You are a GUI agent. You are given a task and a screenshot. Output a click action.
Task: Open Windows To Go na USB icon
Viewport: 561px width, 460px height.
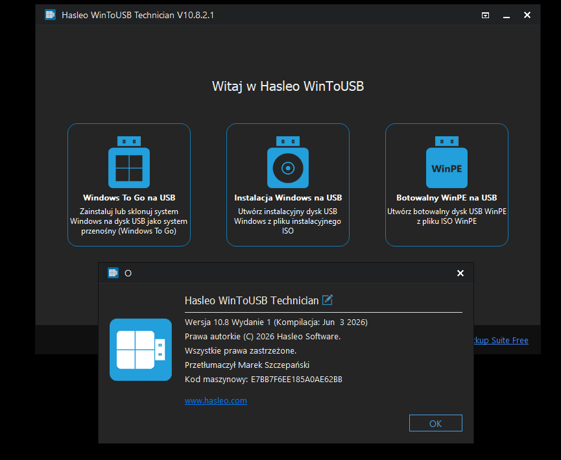[129, 162]
